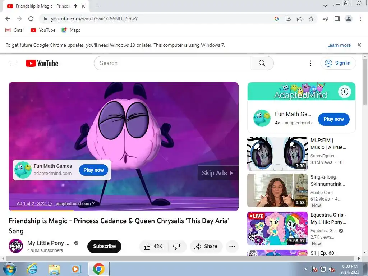Image resolution: width=368 pixels, height=276 pixels.
Task: Click Learn more on Chrome update notice
Action: 339,45
